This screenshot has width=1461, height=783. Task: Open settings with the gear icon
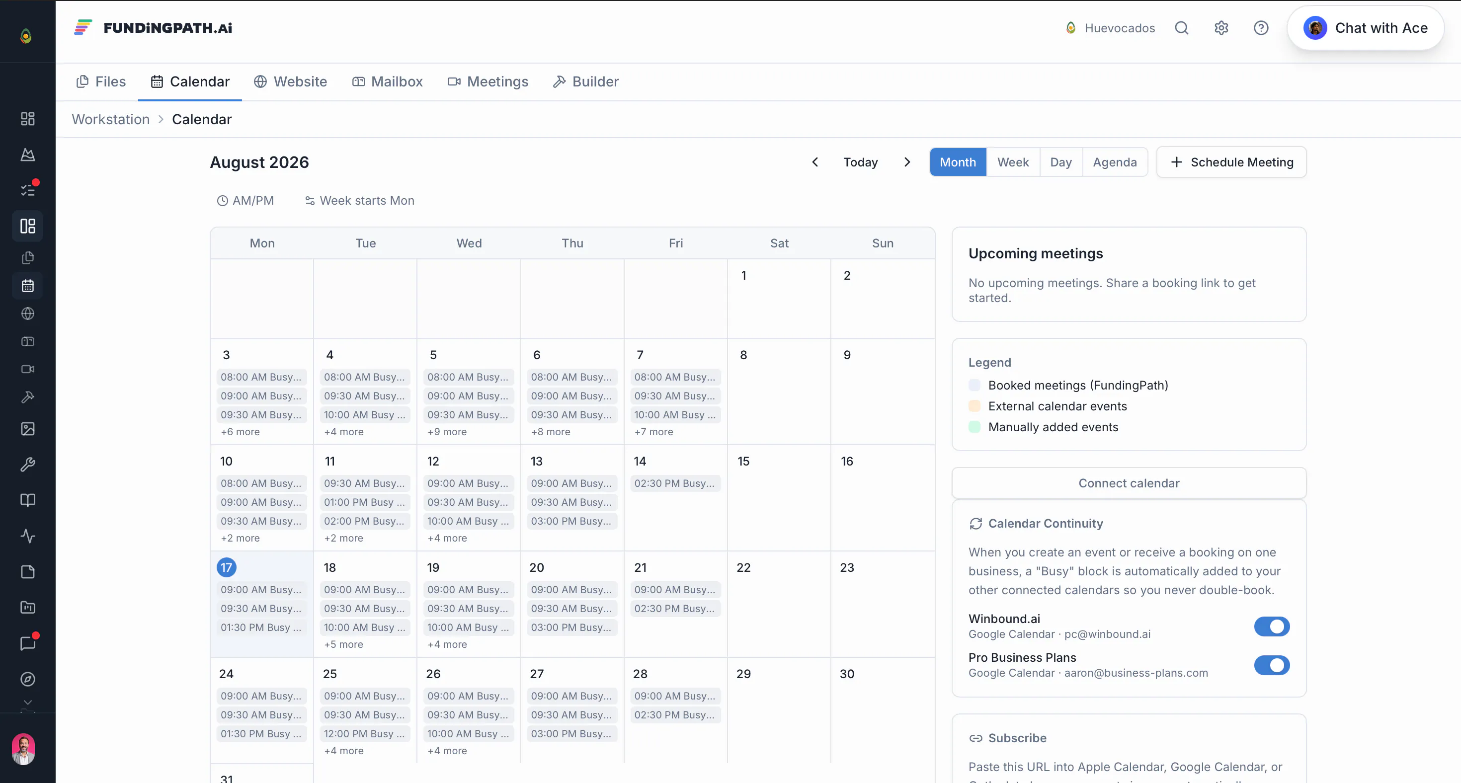point(1221,28)
